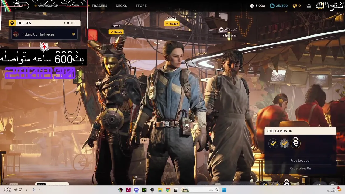Click the yellow QUESTS diamond icon
The image size is (345, 194).
[12, 23]
